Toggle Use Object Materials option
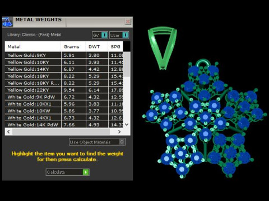 point(97,142)
